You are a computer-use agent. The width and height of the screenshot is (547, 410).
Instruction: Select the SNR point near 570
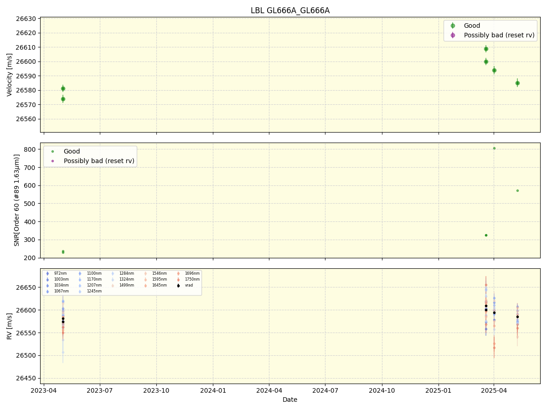(x=517, y=190)
